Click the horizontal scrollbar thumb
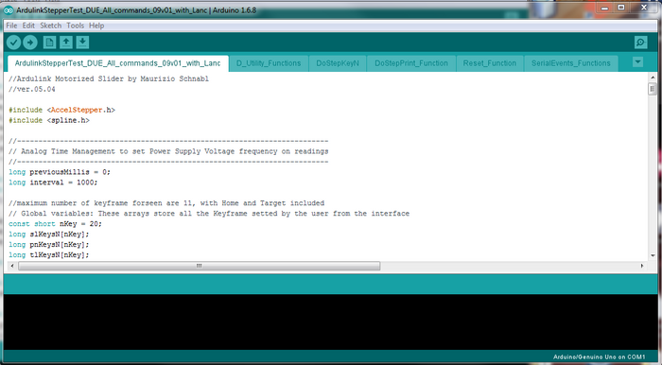The image size is (662, 365). (199, 266)
